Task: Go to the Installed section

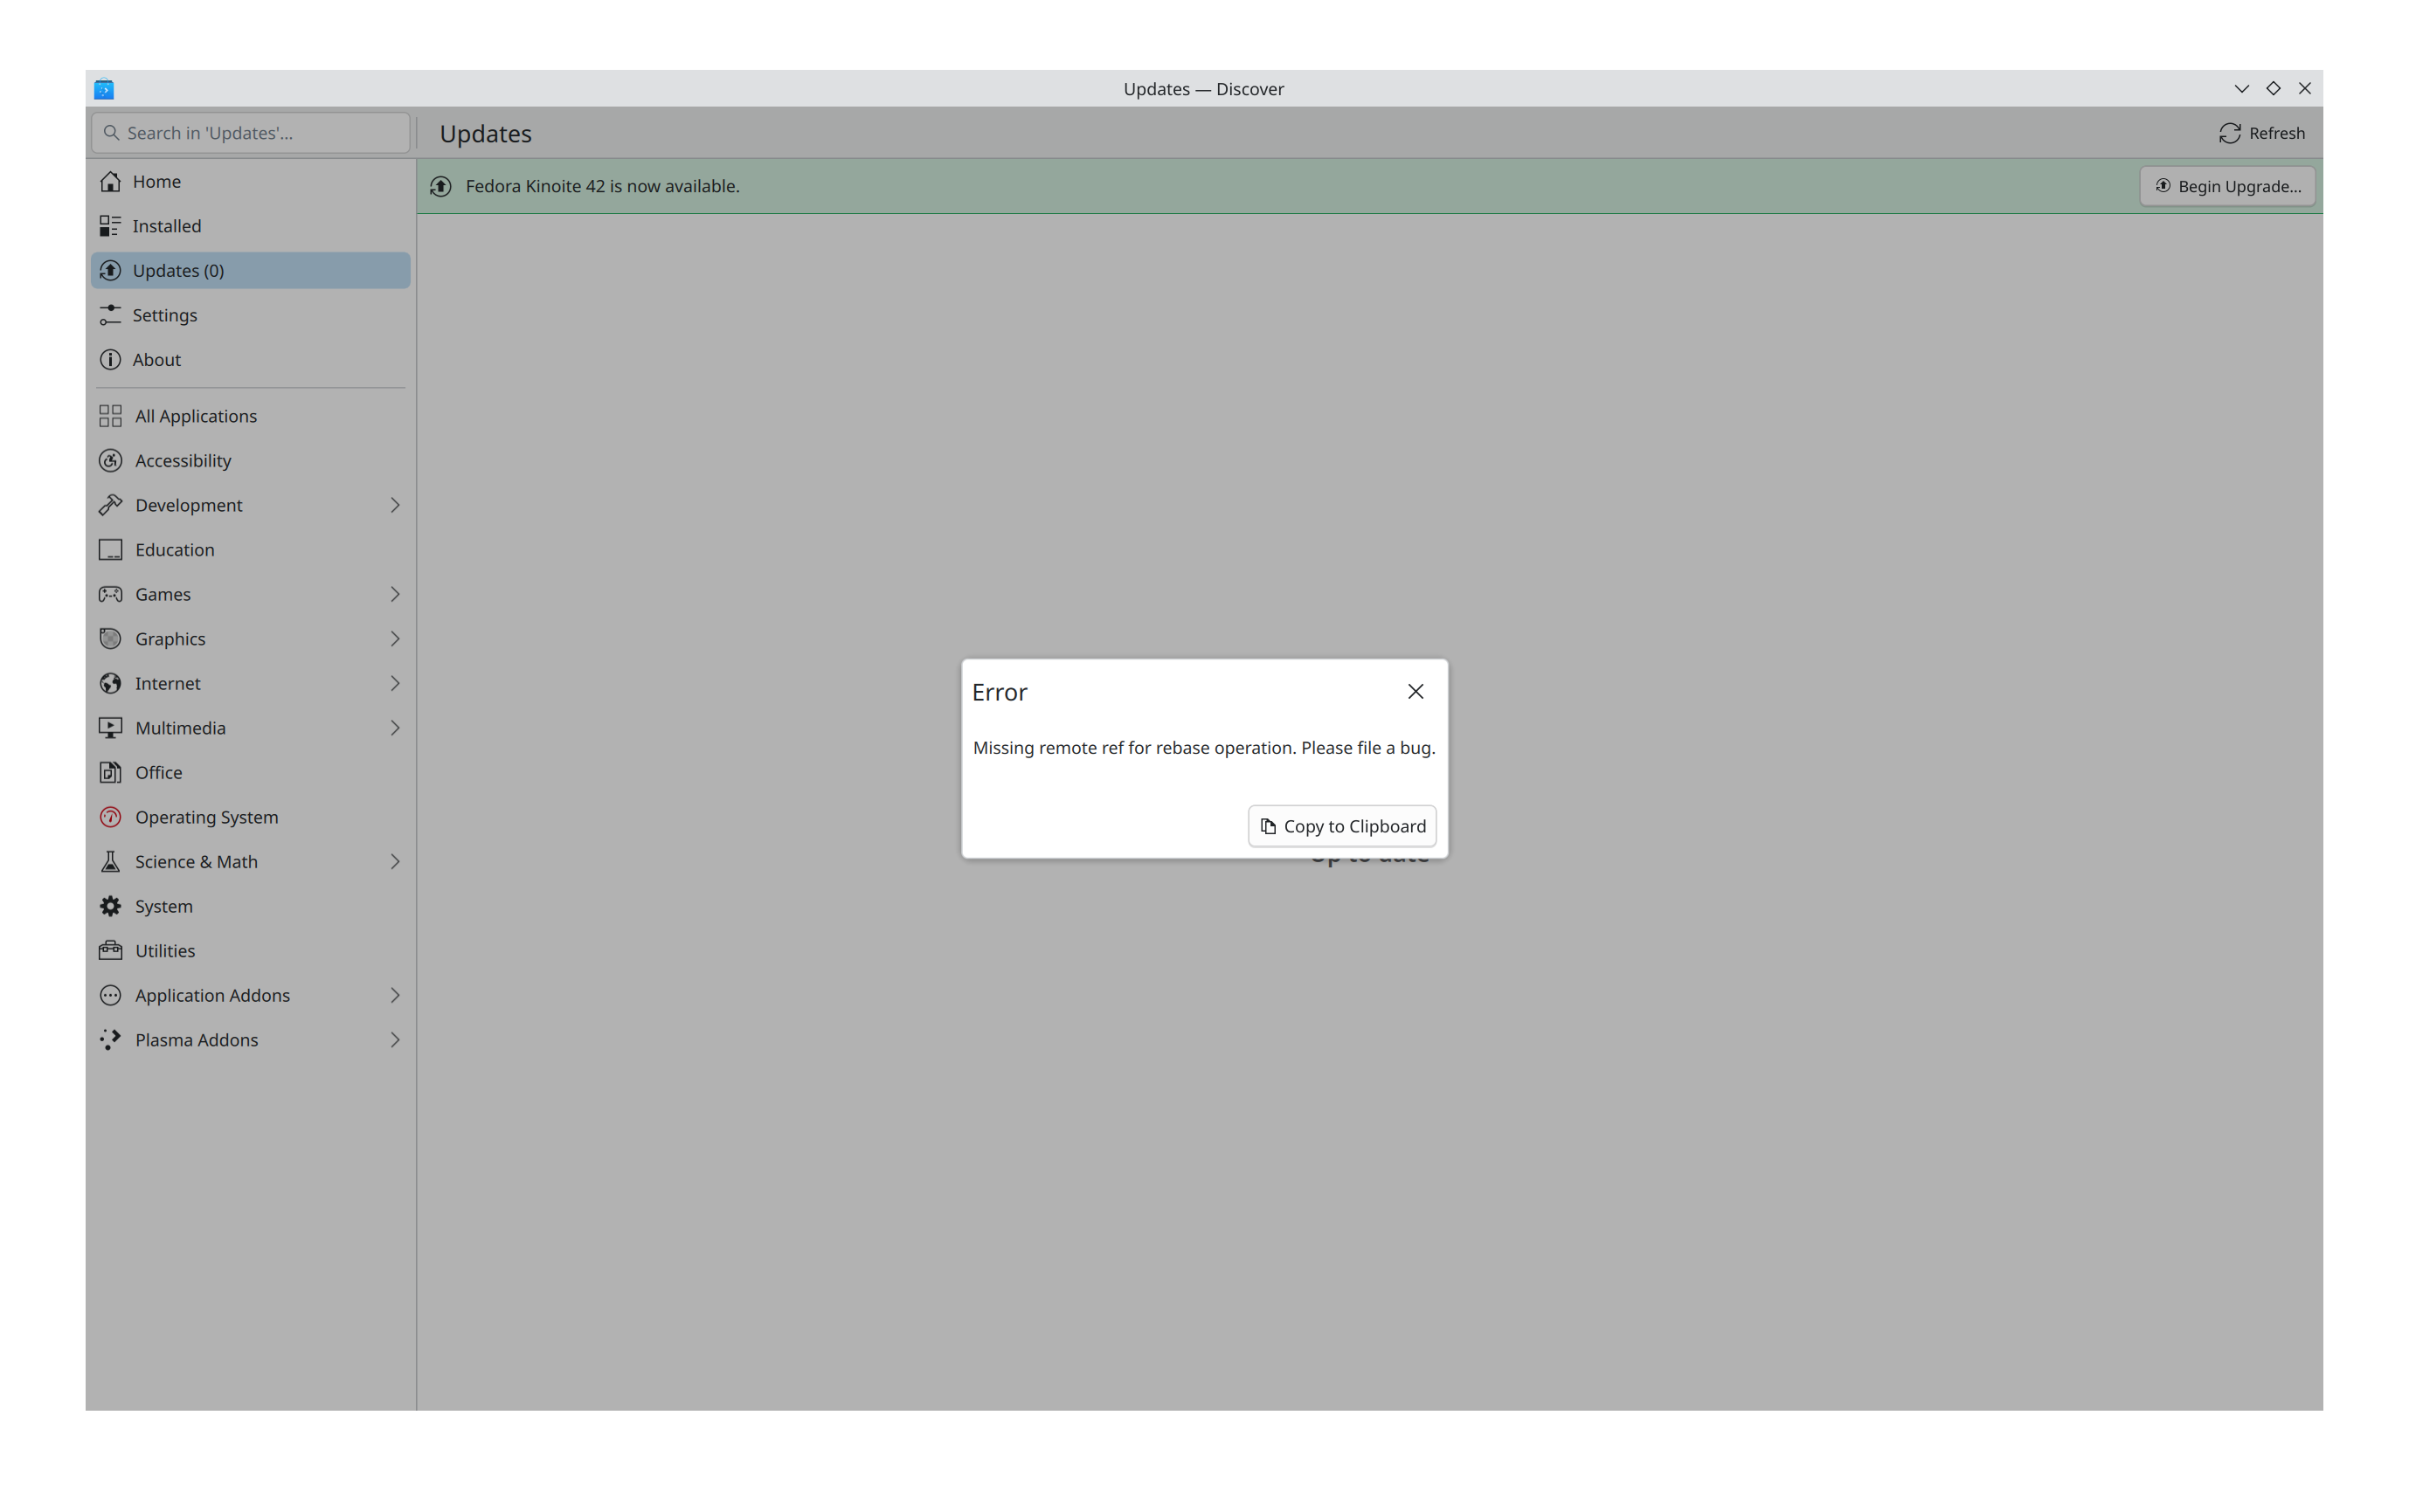Action: click(x=250, y=226)
